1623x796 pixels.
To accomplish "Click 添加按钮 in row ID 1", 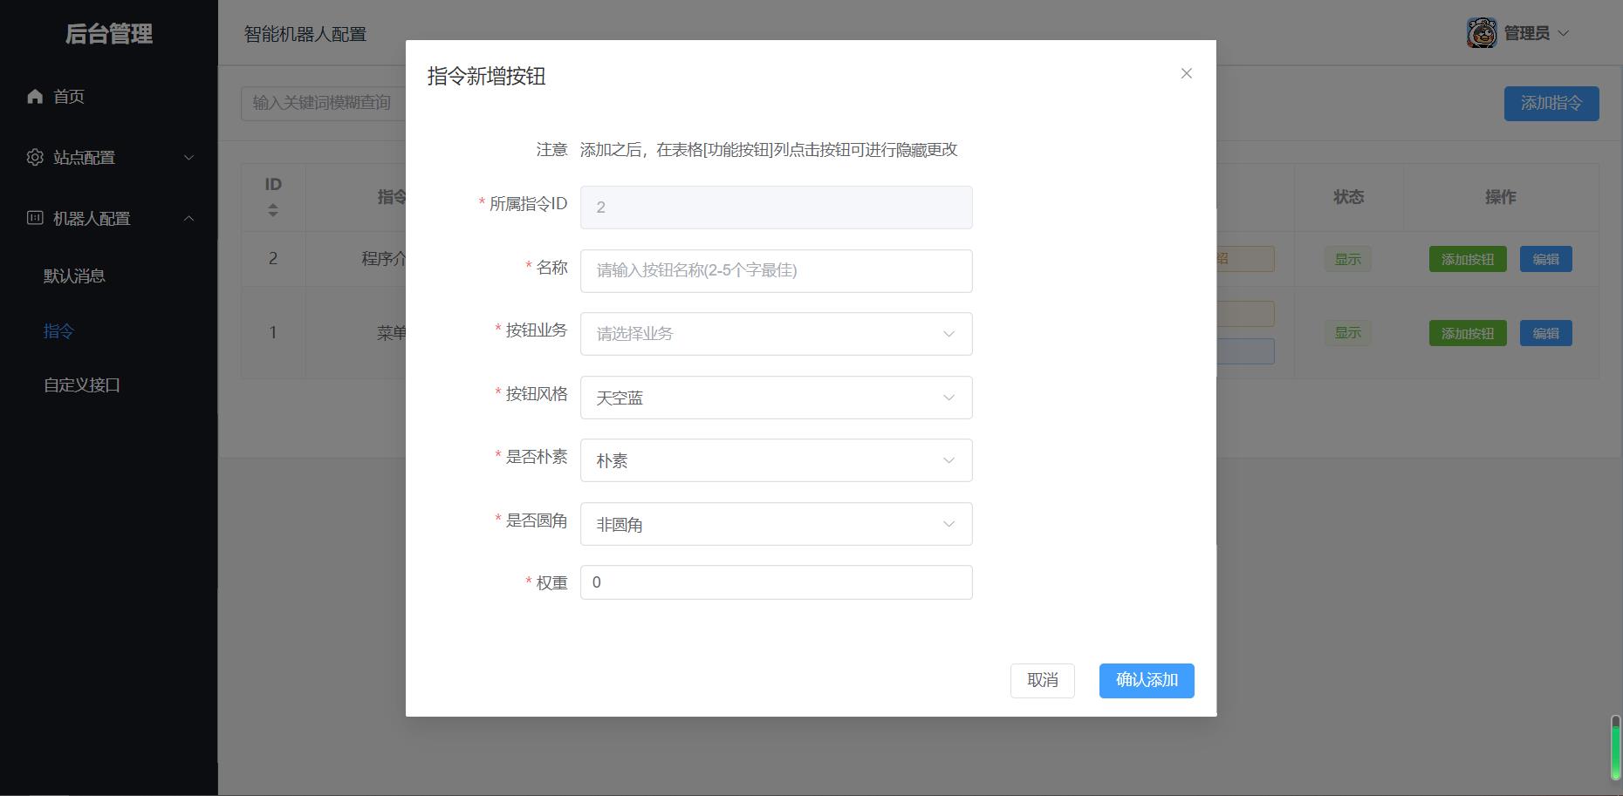I will coord(1468,333).
